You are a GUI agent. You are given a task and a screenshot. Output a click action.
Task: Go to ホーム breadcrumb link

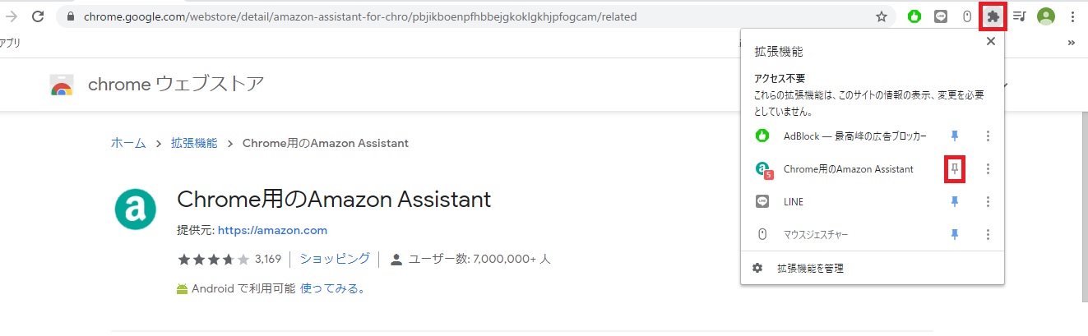[128, 143]
